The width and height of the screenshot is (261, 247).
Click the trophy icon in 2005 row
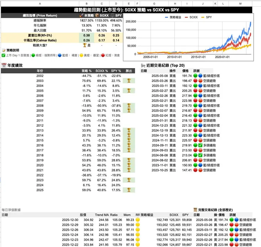coord(129,91)
